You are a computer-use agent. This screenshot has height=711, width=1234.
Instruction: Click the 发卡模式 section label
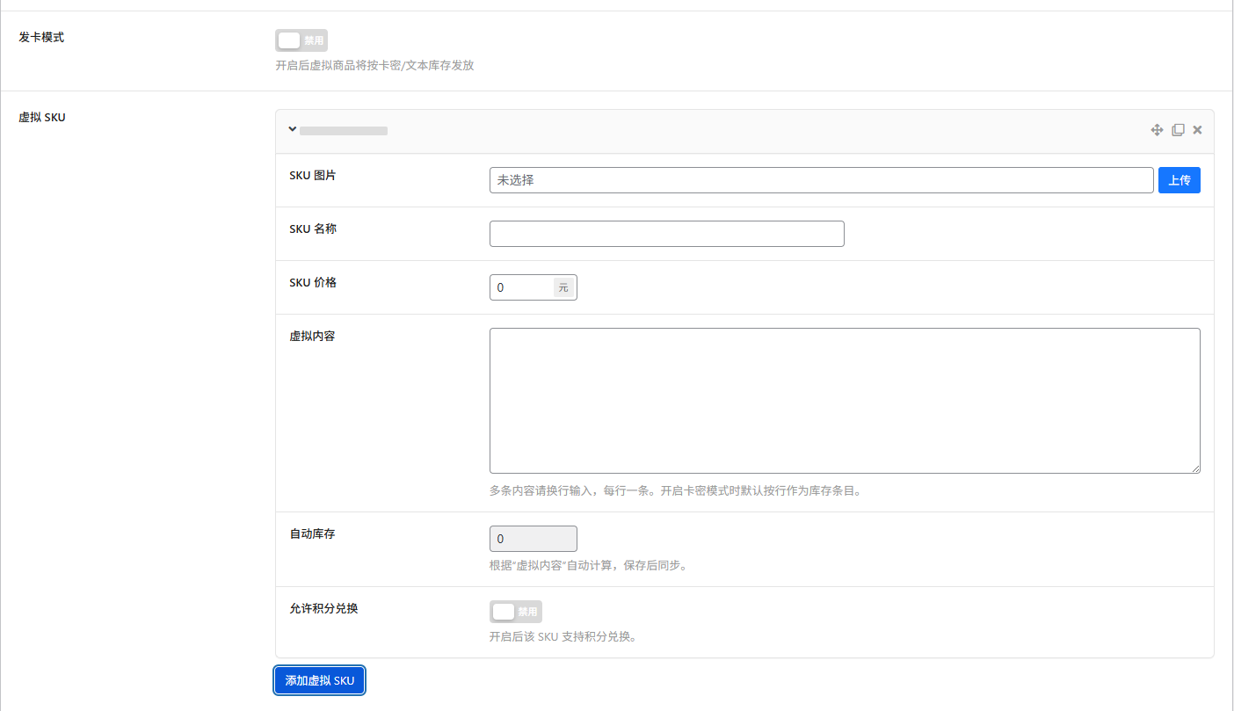pos(41,38)
